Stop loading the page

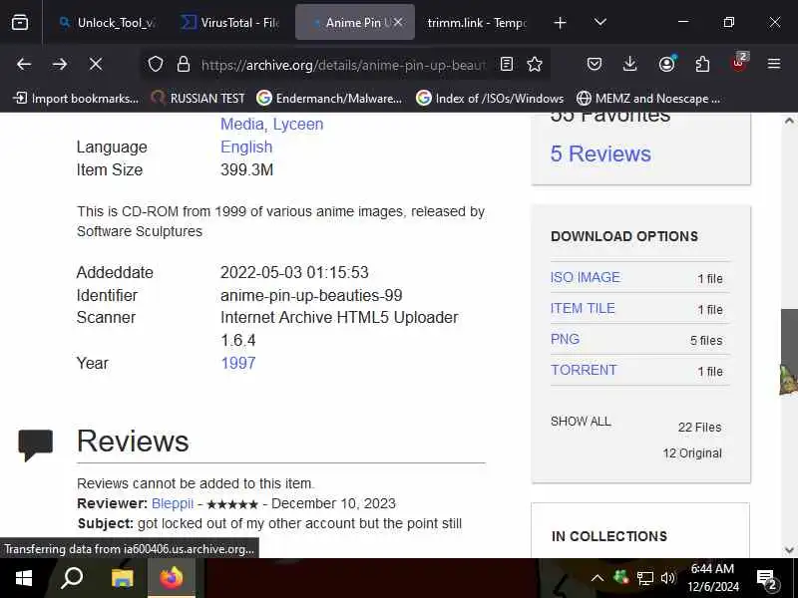[95, 64]
